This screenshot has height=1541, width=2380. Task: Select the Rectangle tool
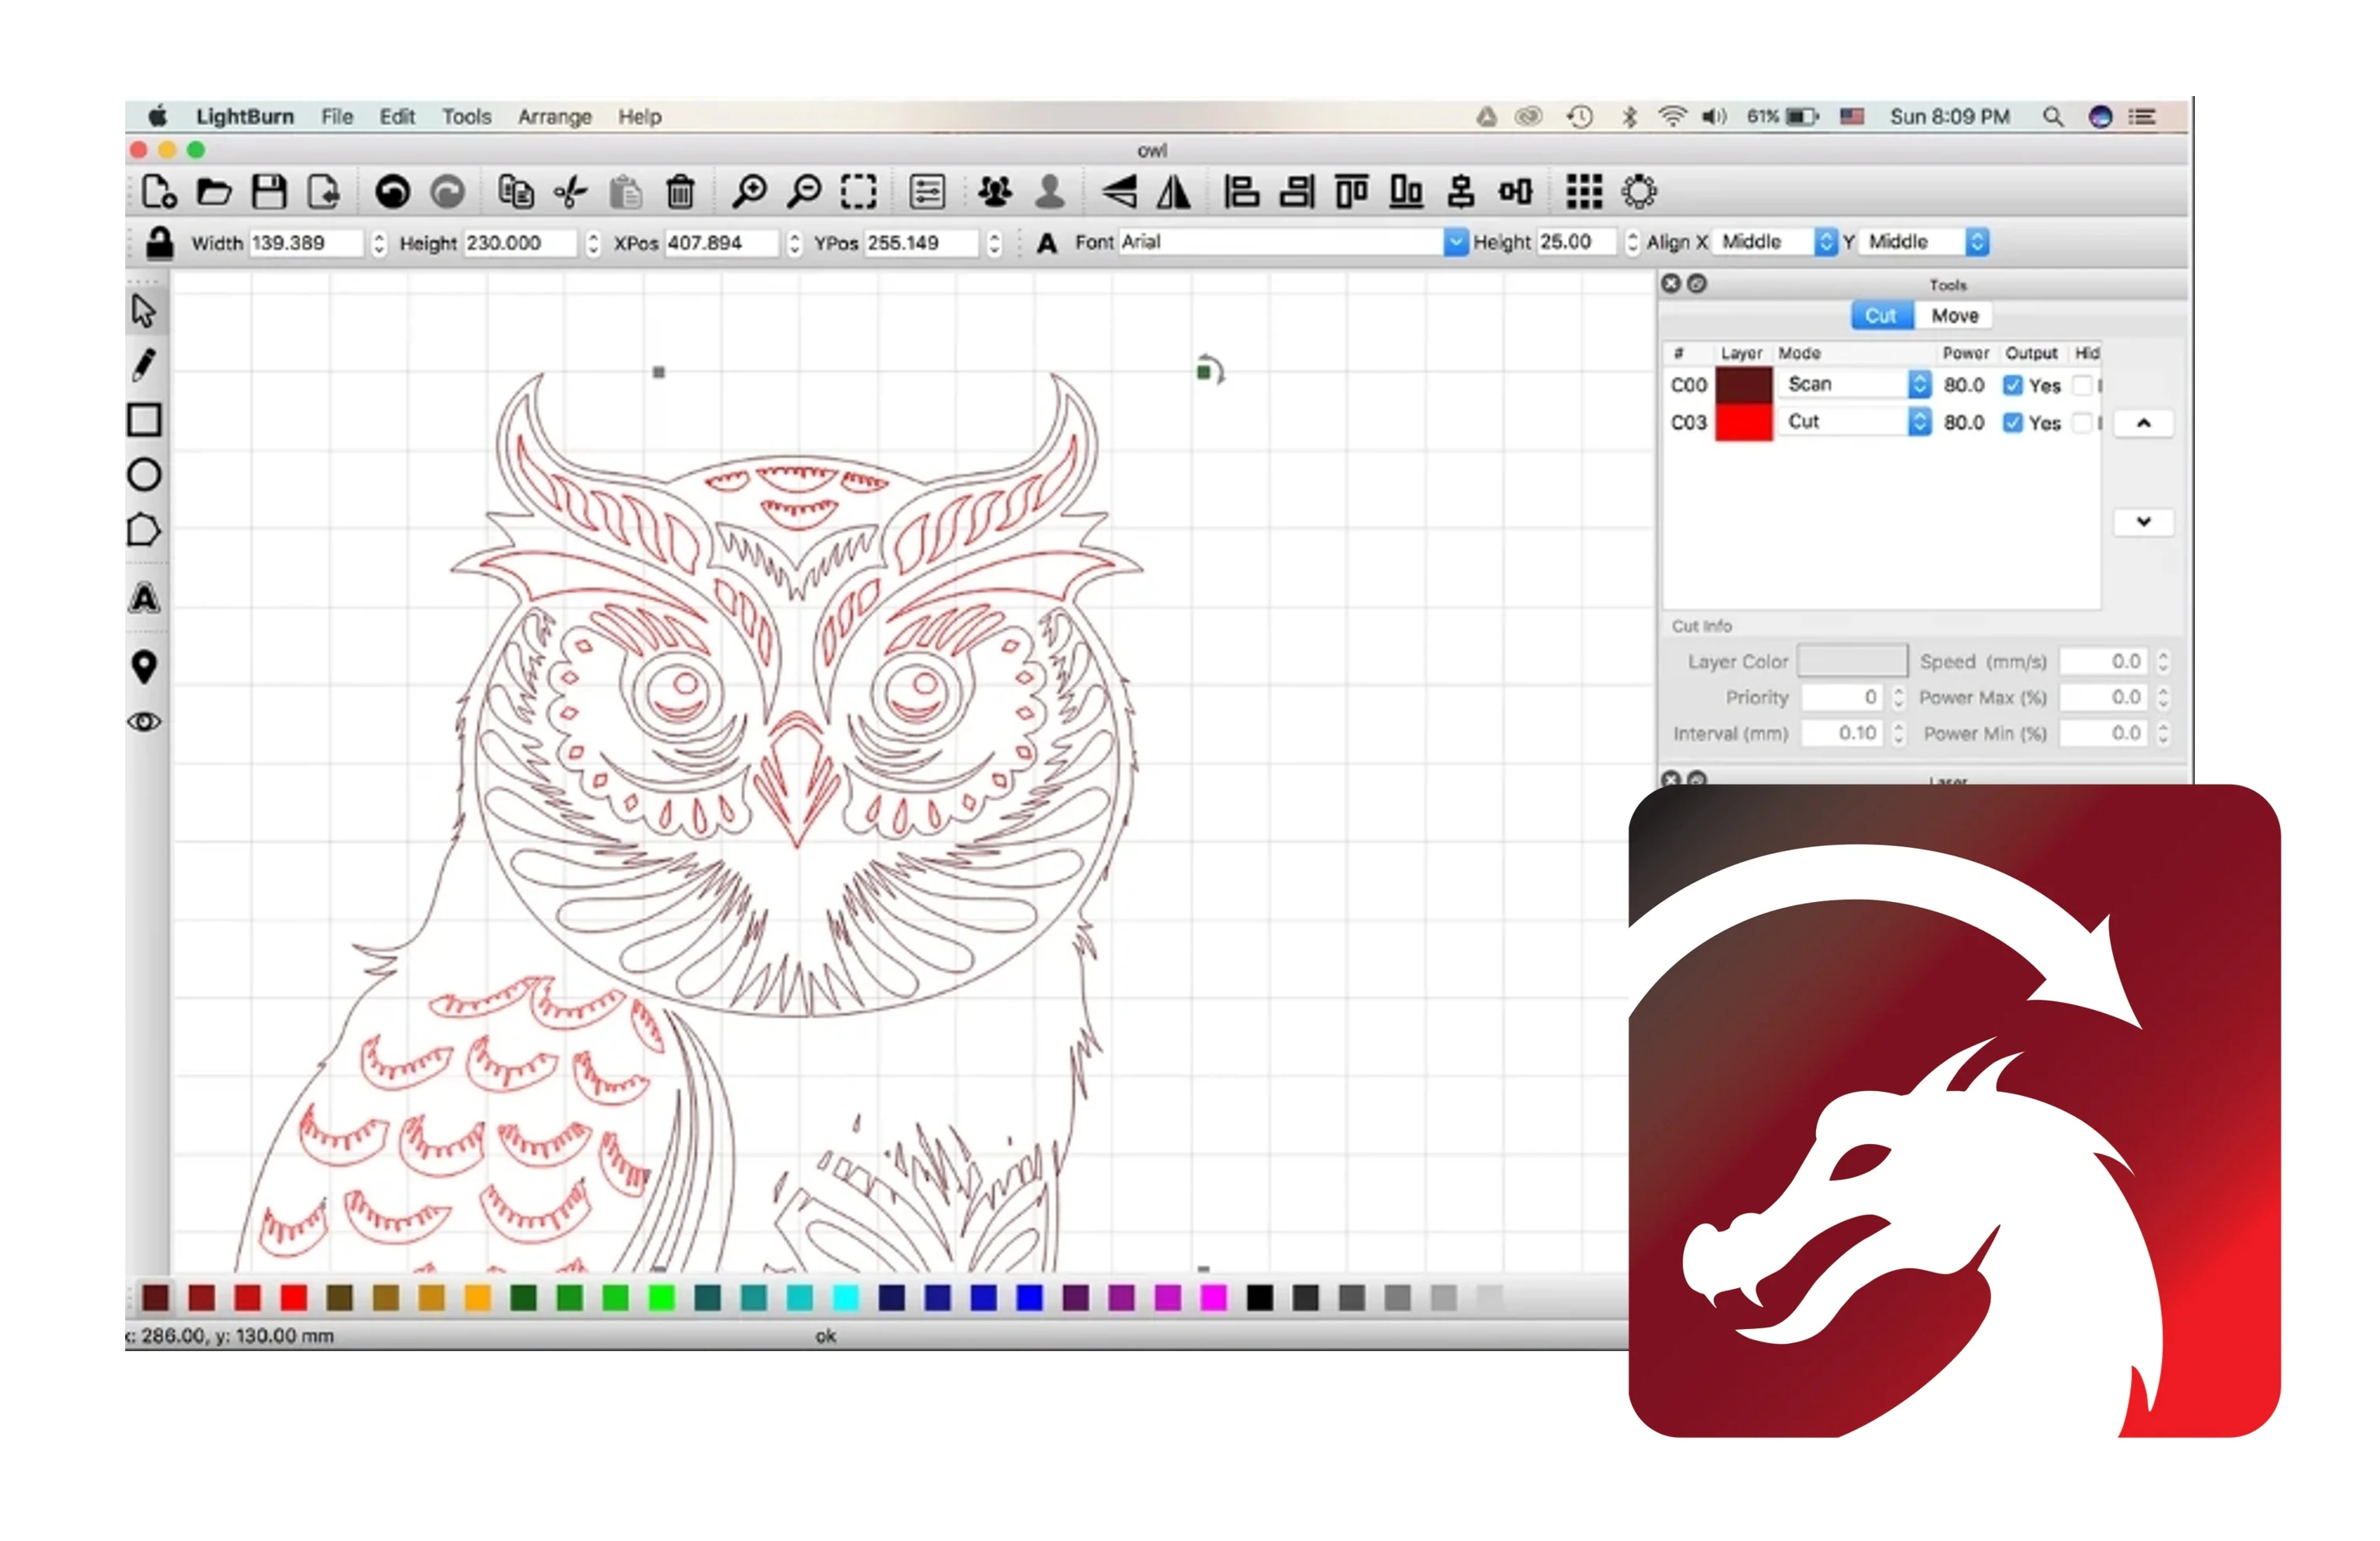[144, 420]
